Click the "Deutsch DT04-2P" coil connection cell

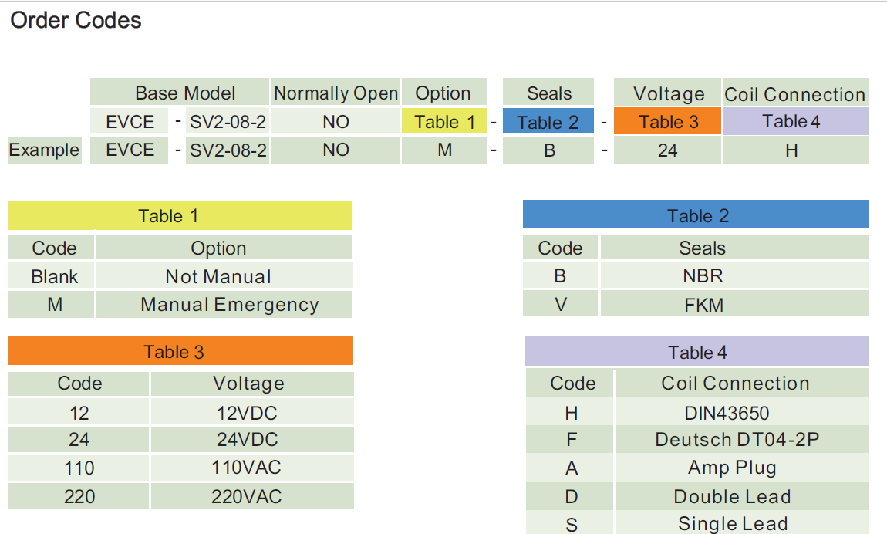[737, 440]
